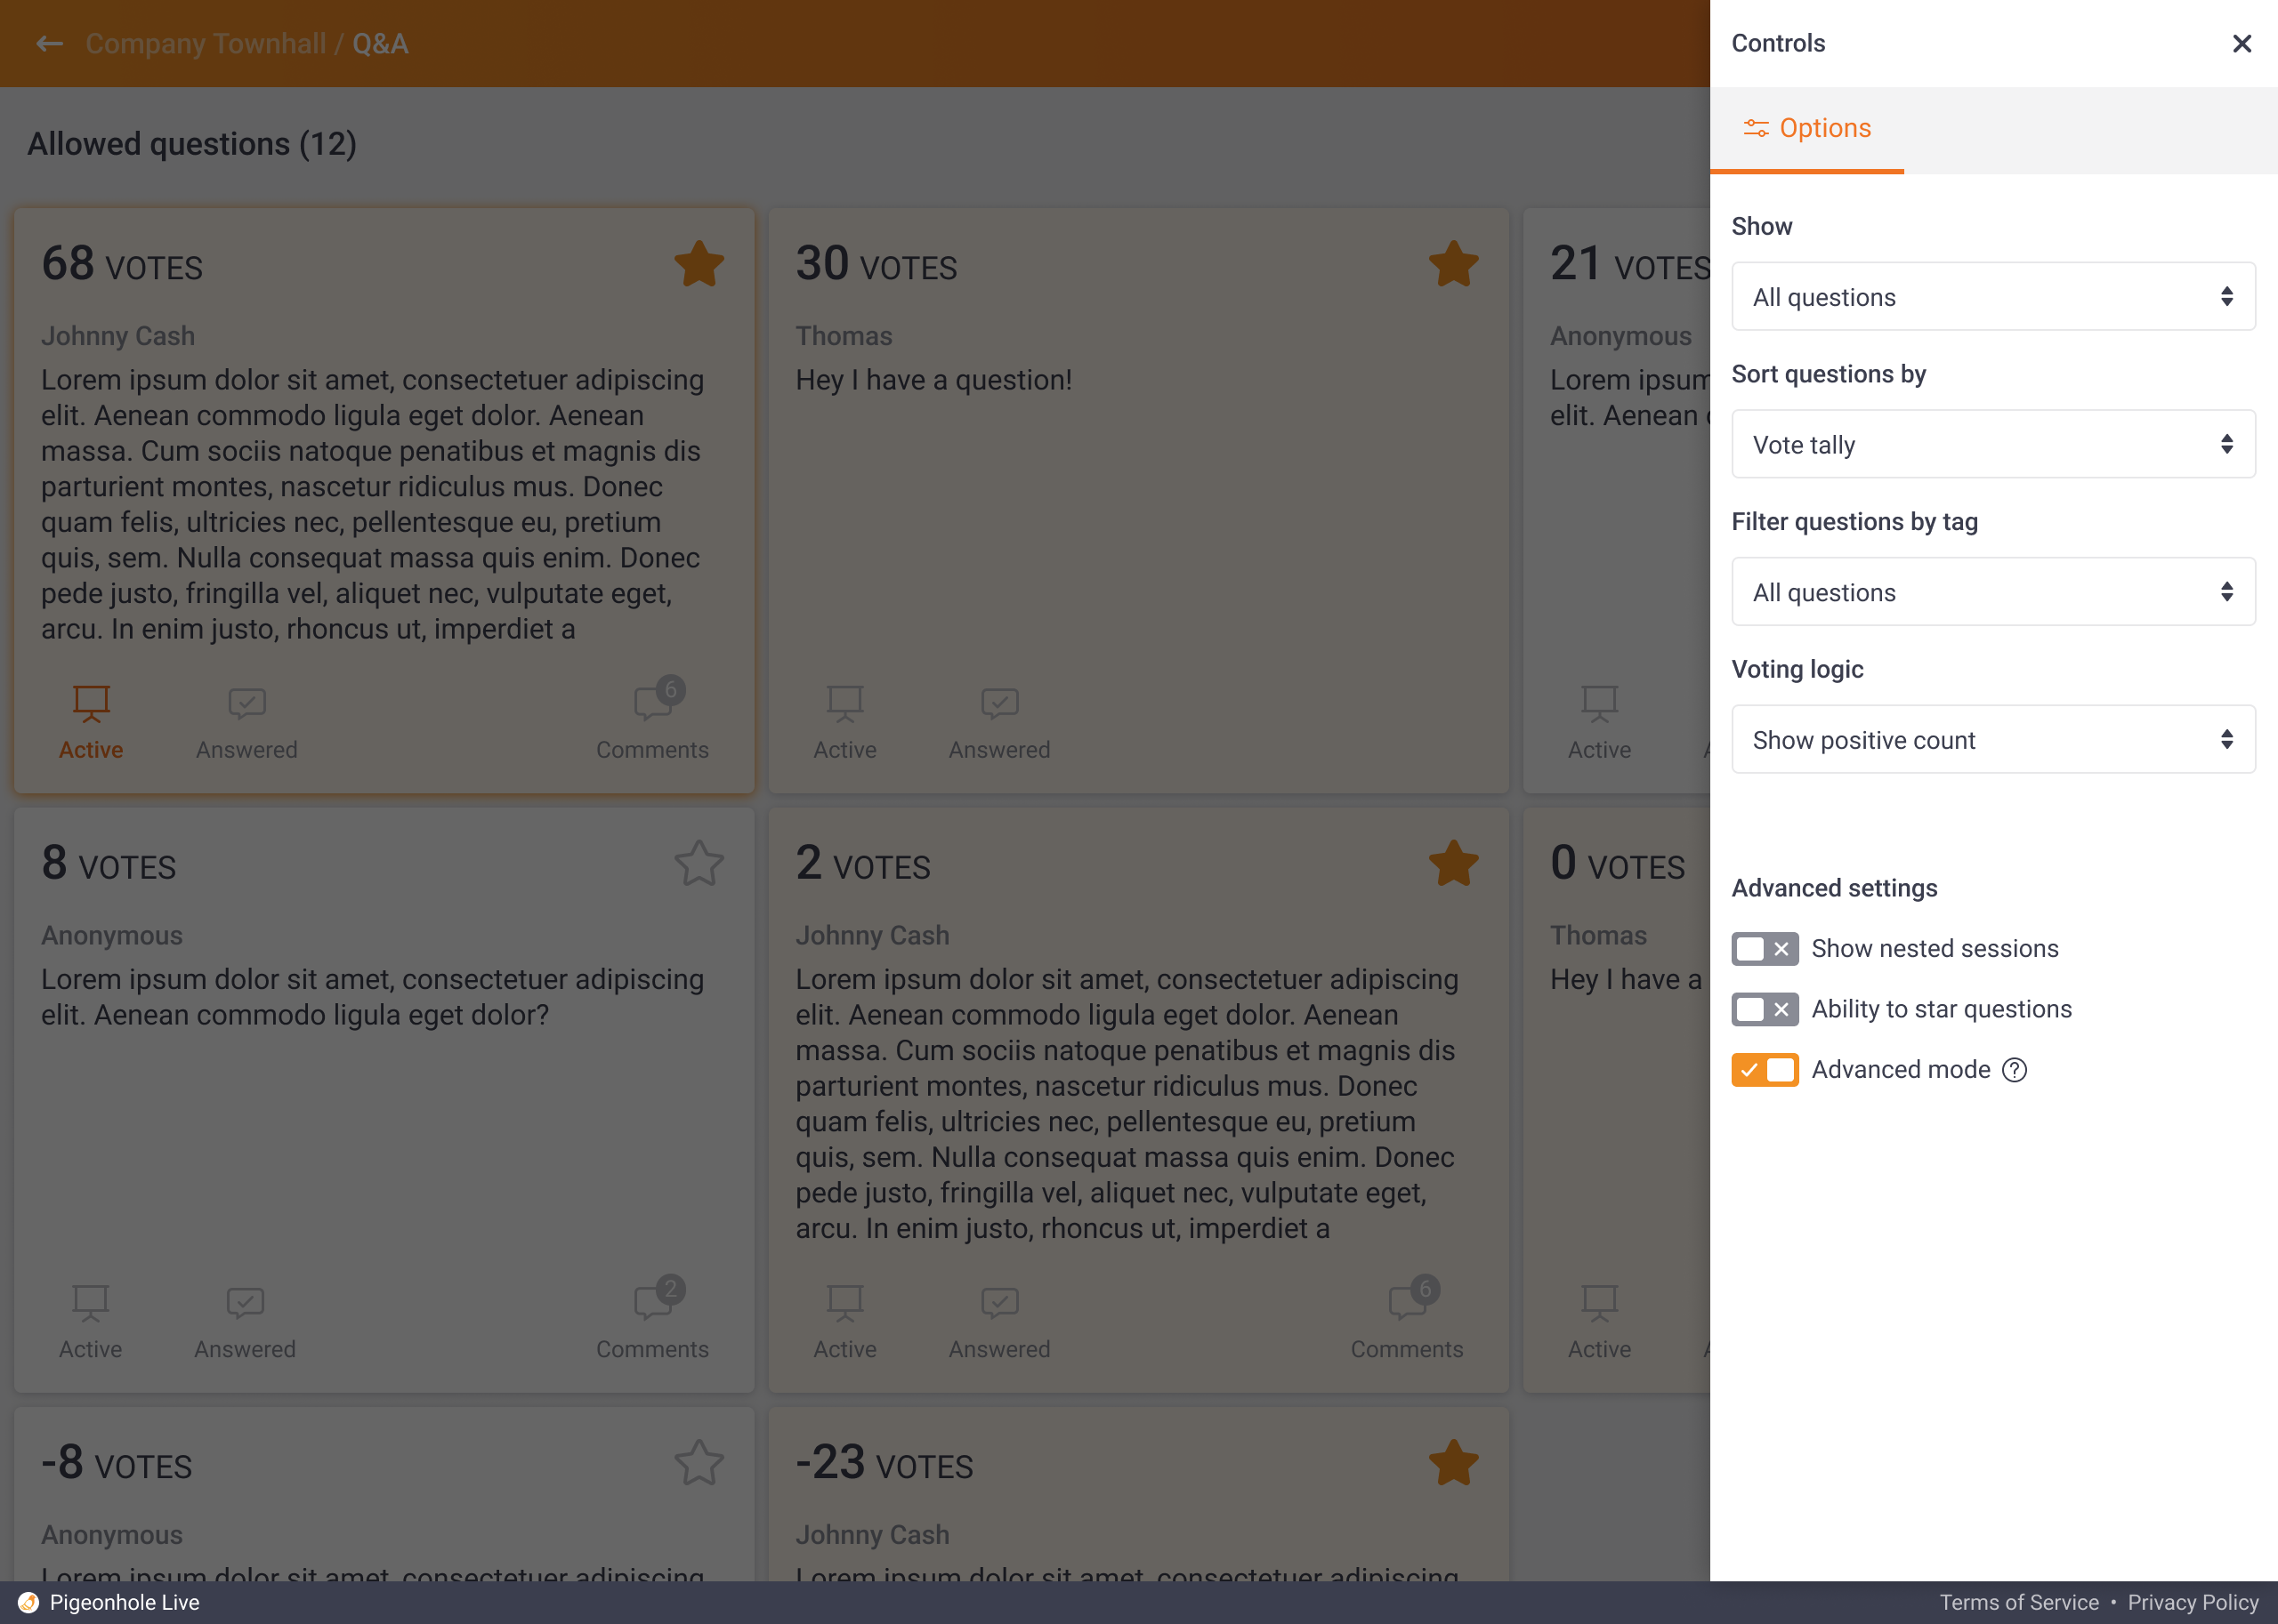Unstar the 30 votes question
Image resolution: width=2278 pixels, height=1624 pixels.
(1452, 263)
